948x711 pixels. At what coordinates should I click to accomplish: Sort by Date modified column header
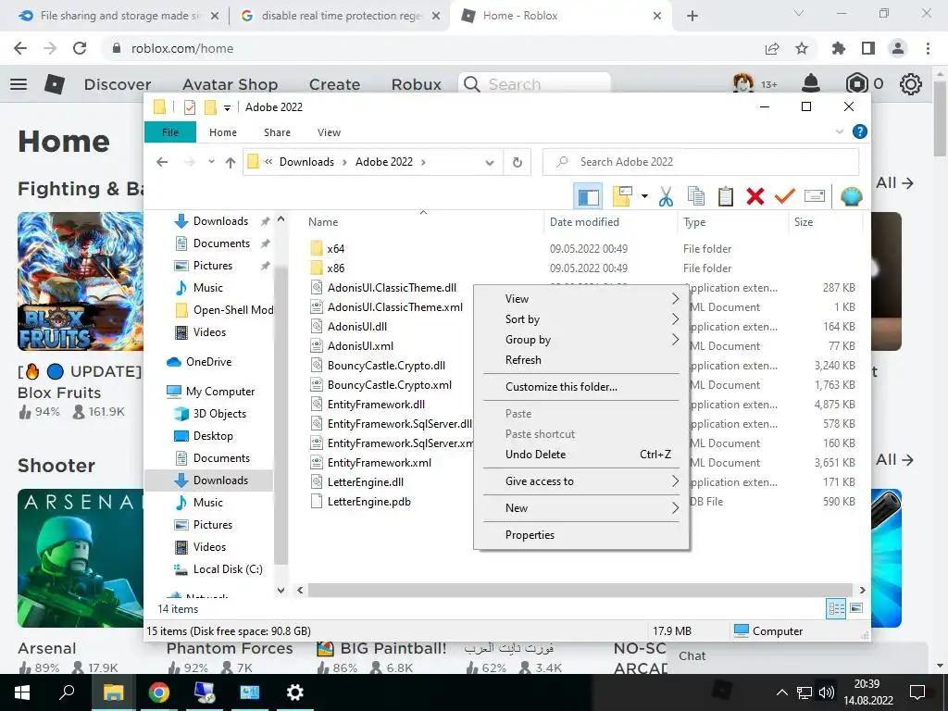tap(611, 222)
